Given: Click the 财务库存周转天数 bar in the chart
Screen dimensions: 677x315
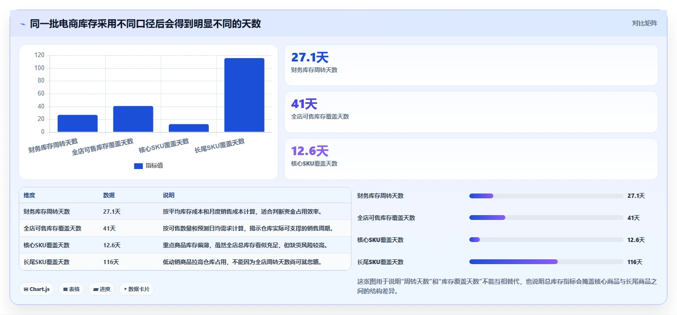Looking at the screenshot, I should pyautogui.click(x=77, y=123).
